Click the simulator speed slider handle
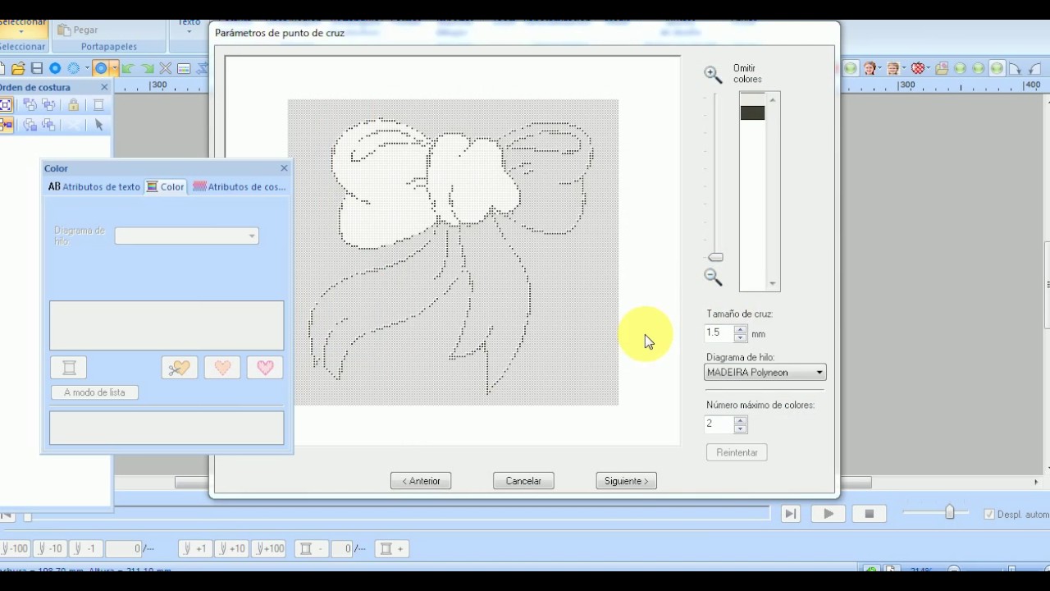The height and width of the screenshot is (591, 1050). tap(949, 512)
